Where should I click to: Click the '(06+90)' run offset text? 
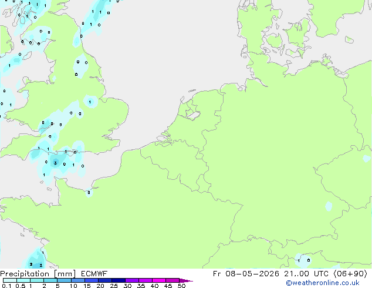350,274
